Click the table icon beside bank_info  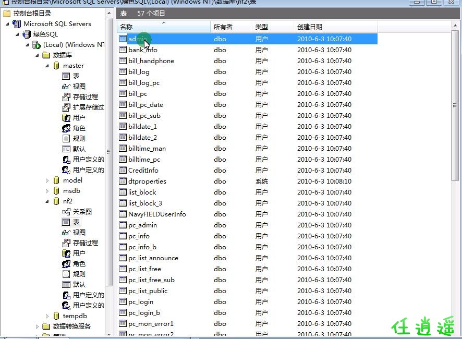tap(123, 50)
